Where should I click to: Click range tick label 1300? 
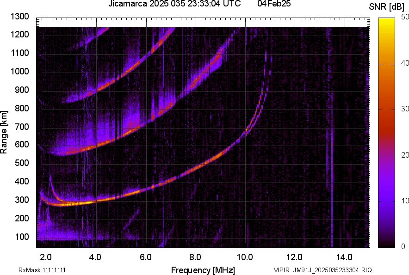click(20, 17)
